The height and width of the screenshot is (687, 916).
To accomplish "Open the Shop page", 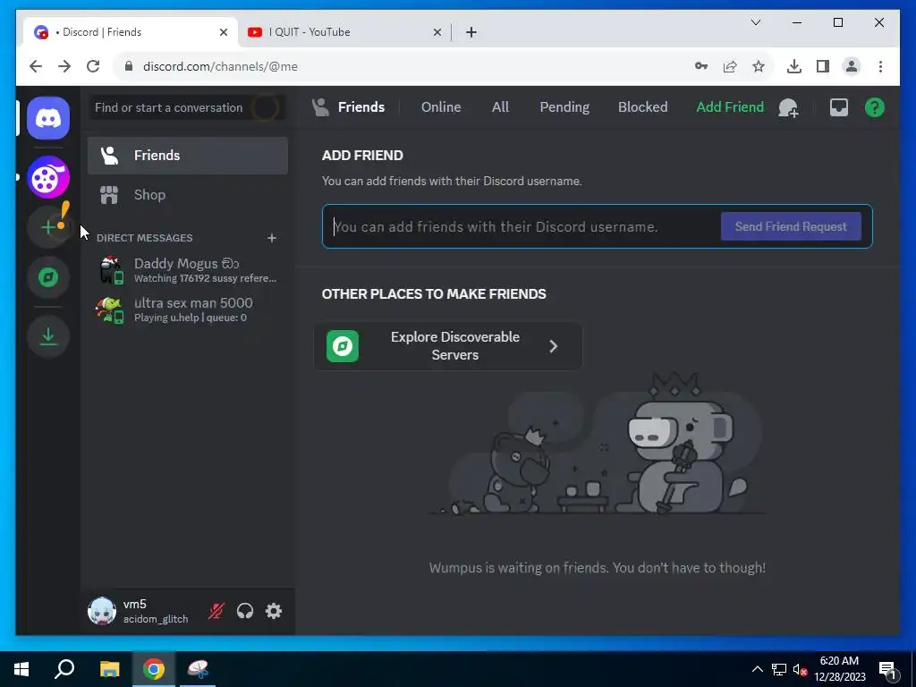I will (x=188, y=194).
